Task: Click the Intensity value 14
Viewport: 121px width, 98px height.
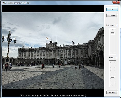Action: coord(117,25)
